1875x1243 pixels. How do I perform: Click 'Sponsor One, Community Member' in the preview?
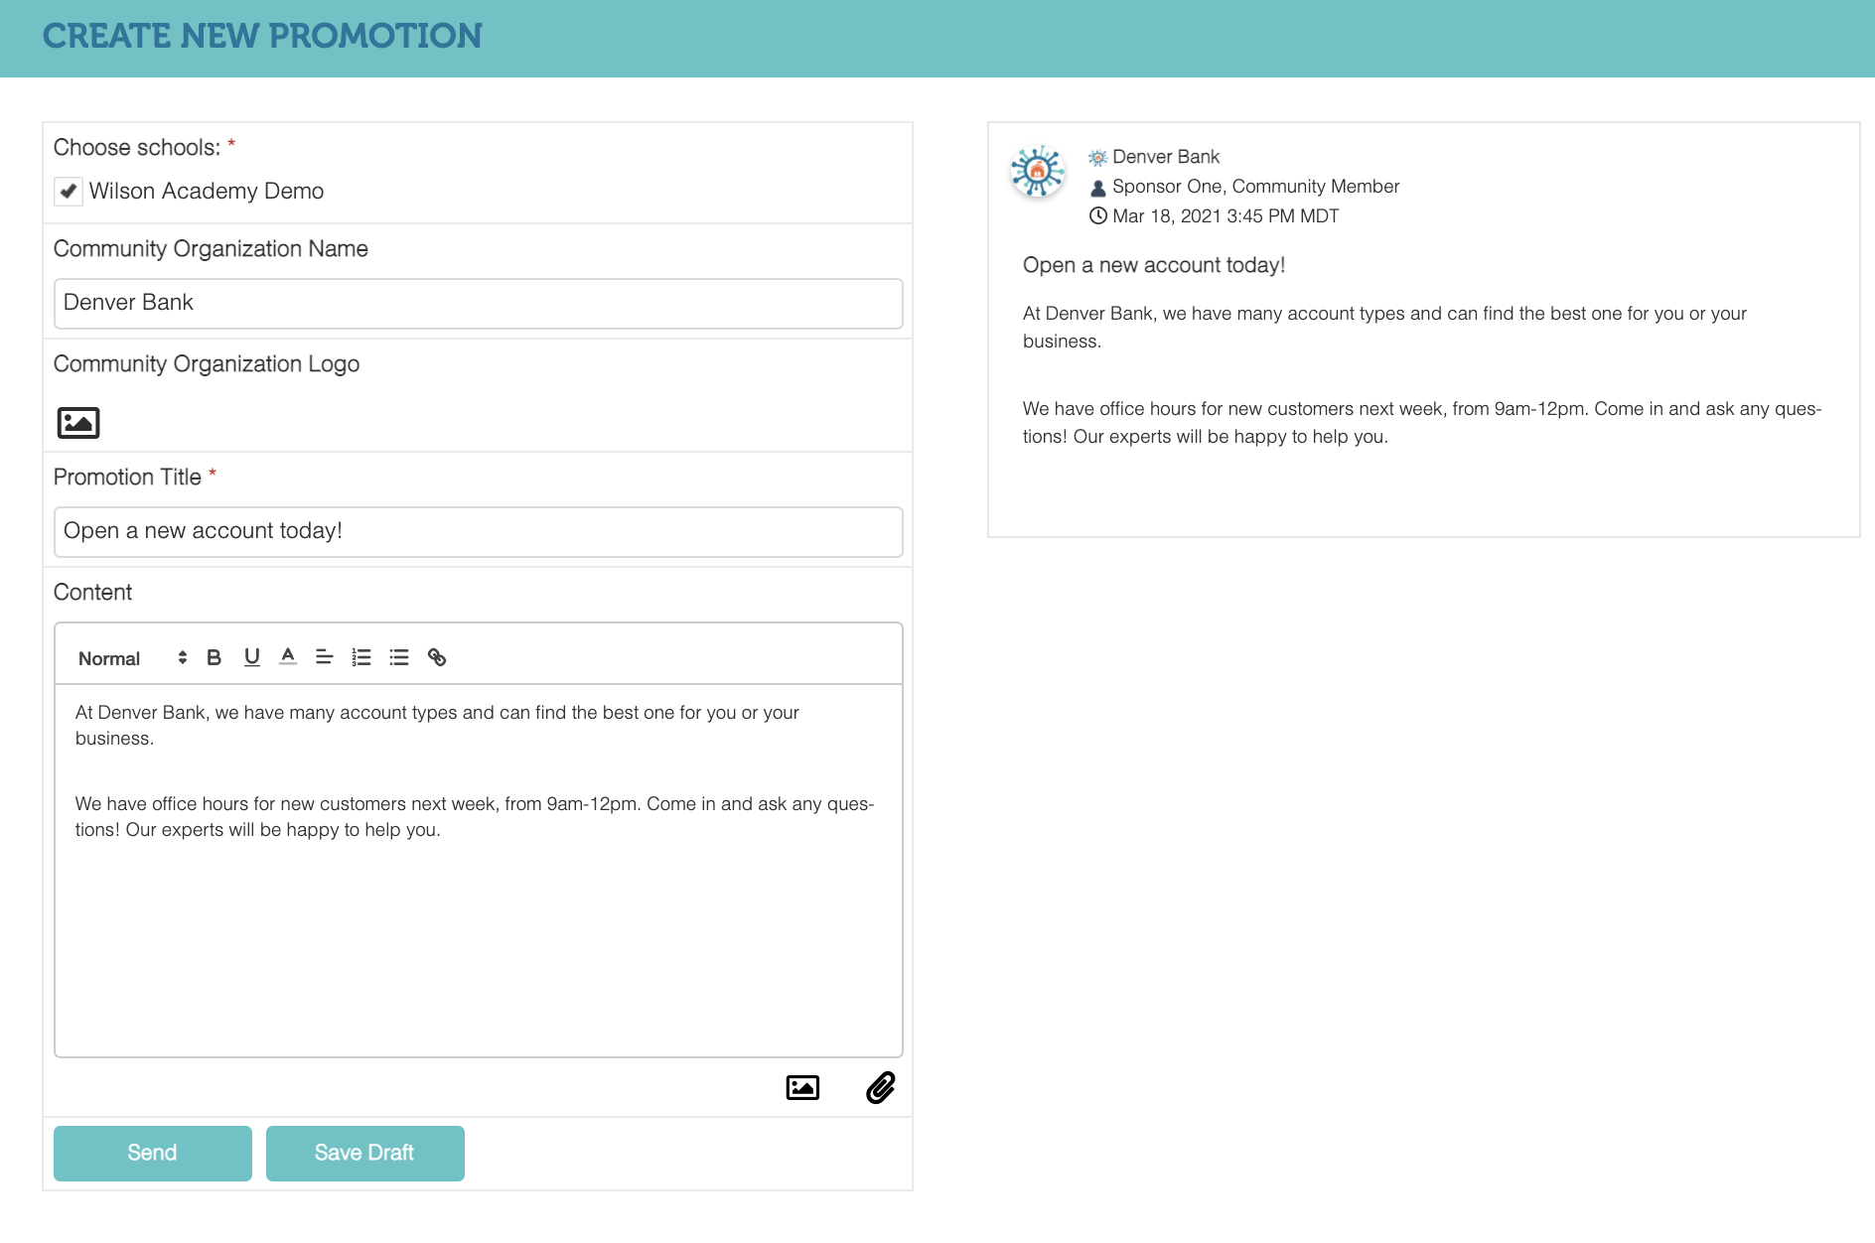pos(1255,187)
